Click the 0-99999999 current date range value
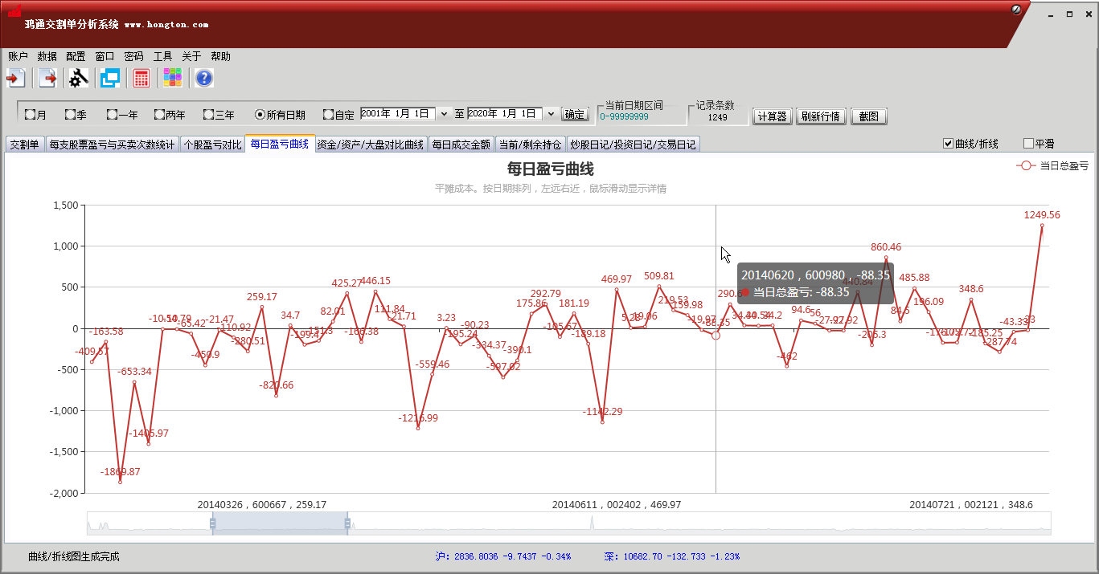The image size is (1099, 574). pyautogui.click(x=624, y=117)
